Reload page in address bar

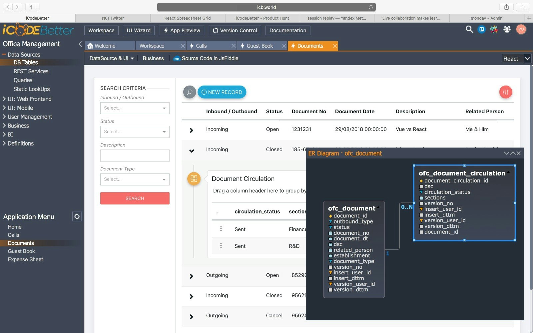(371, 7)
